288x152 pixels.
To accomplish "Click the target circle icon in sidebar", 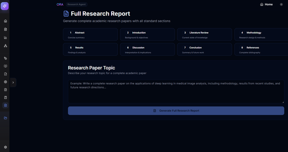I will tap(5, 82).
